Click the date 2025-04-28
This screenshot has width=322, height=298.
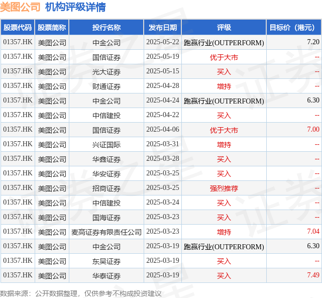[x=163, y=86]
